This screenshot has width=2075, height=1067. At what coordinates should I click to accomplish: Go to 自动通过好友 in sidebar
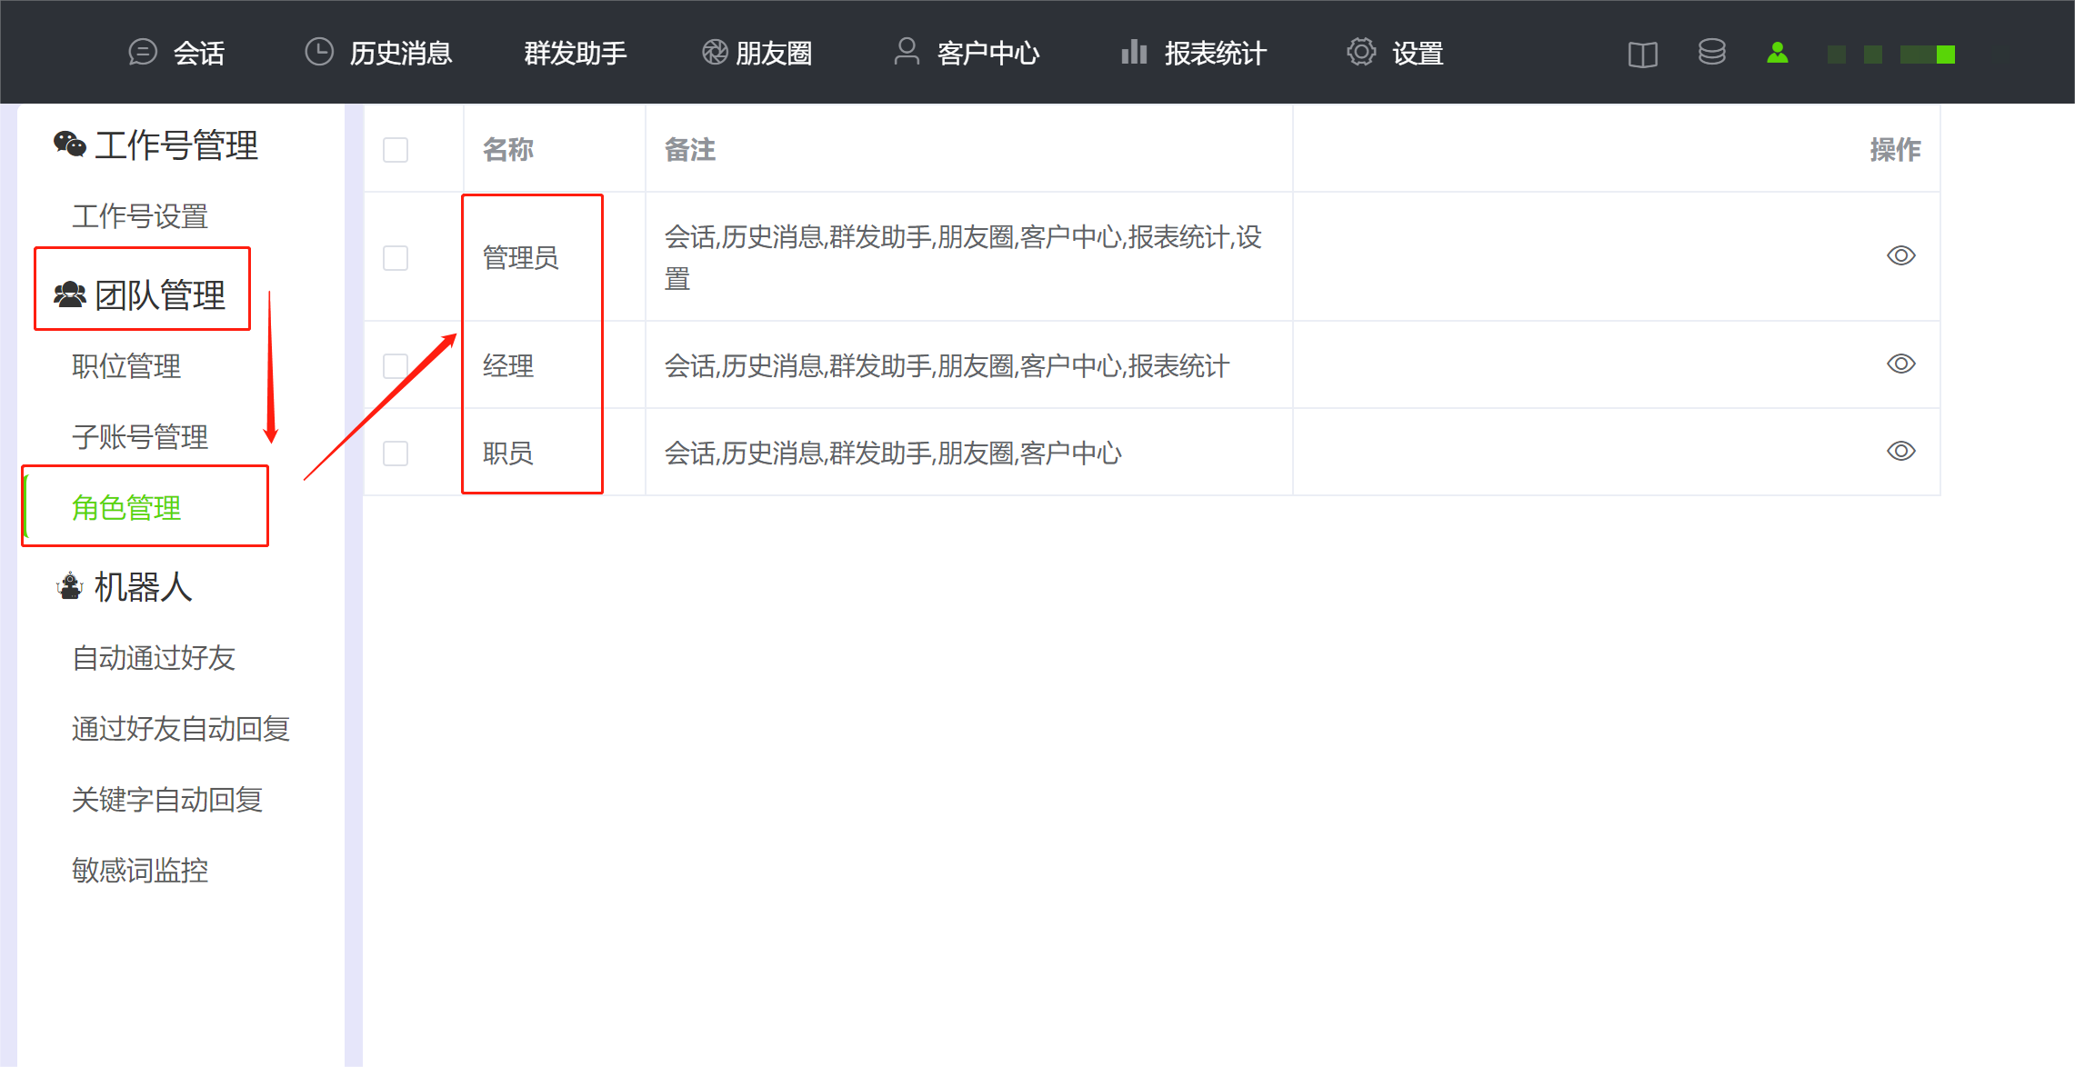154,658
